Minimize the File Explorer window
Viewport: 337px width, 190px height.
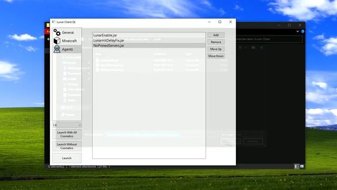click(x=279, y=25)
